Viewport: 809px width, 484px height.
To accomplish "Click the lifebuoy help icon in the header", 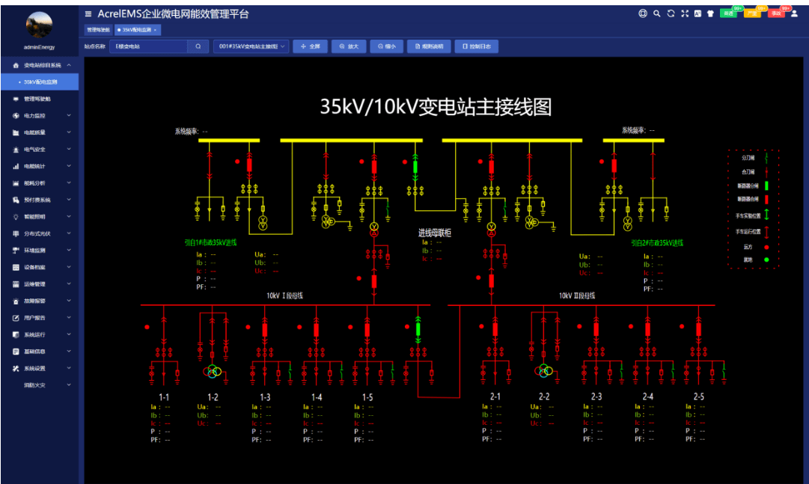I will pos(643,13).
